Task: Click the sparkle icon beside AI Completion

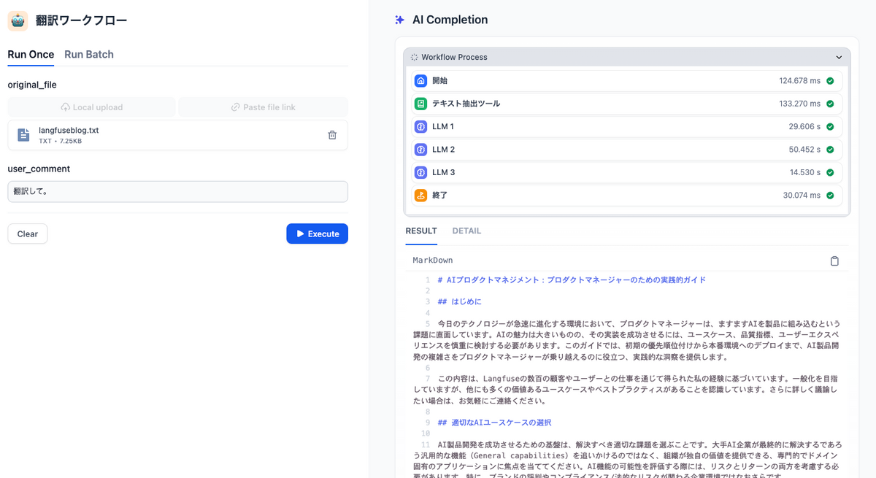Action: pyautogui.click(x=399, y=20)
